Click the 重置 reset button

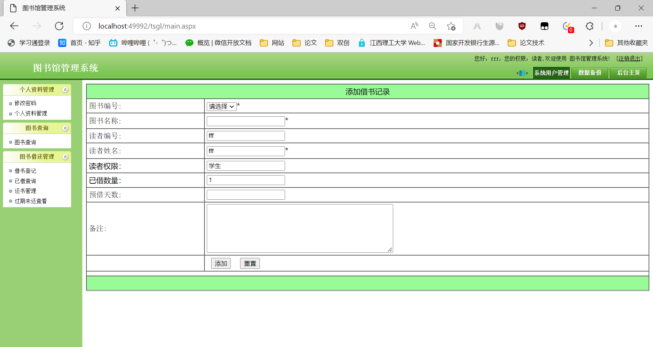(x=250, y=263)
